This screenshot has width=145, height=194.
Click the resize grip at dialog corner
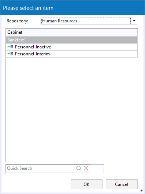141,190
